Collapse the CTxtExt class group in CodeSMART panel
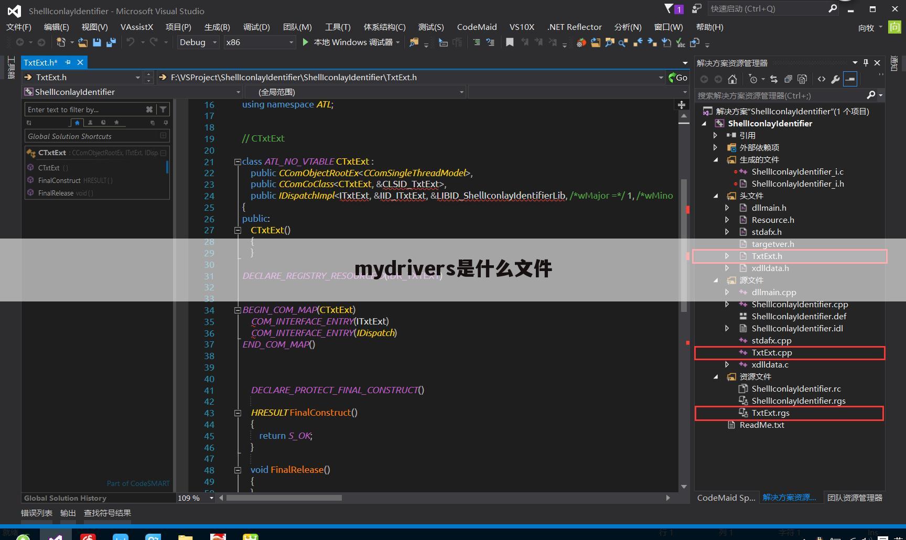906x540 pixels. coord(163,153)
